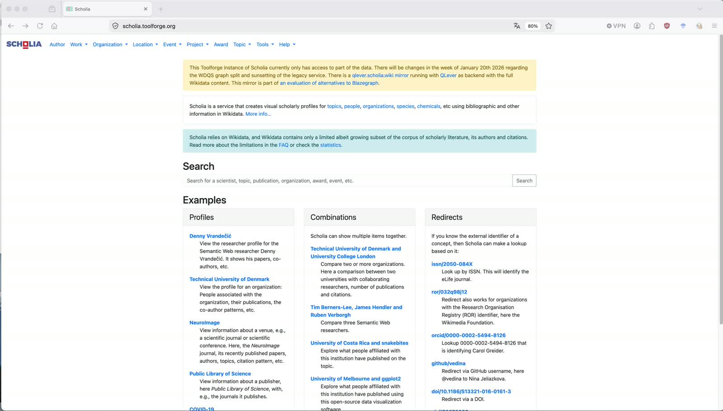Click the Scholia logo

point(24,44)
